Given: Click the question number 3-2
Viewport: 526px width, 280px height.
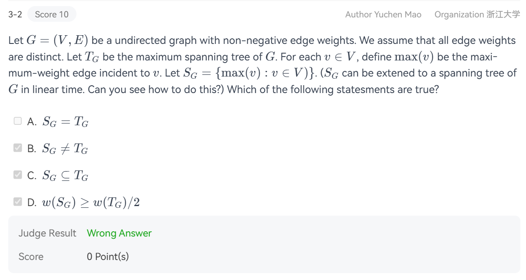Looking at the screenshot, I should point(15,14).
